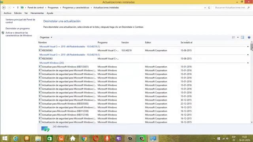Image resolution: width=253 pixels, height=142 pixels.
Task: Click the list scrollbar down arrow
Action: (251, 122)
